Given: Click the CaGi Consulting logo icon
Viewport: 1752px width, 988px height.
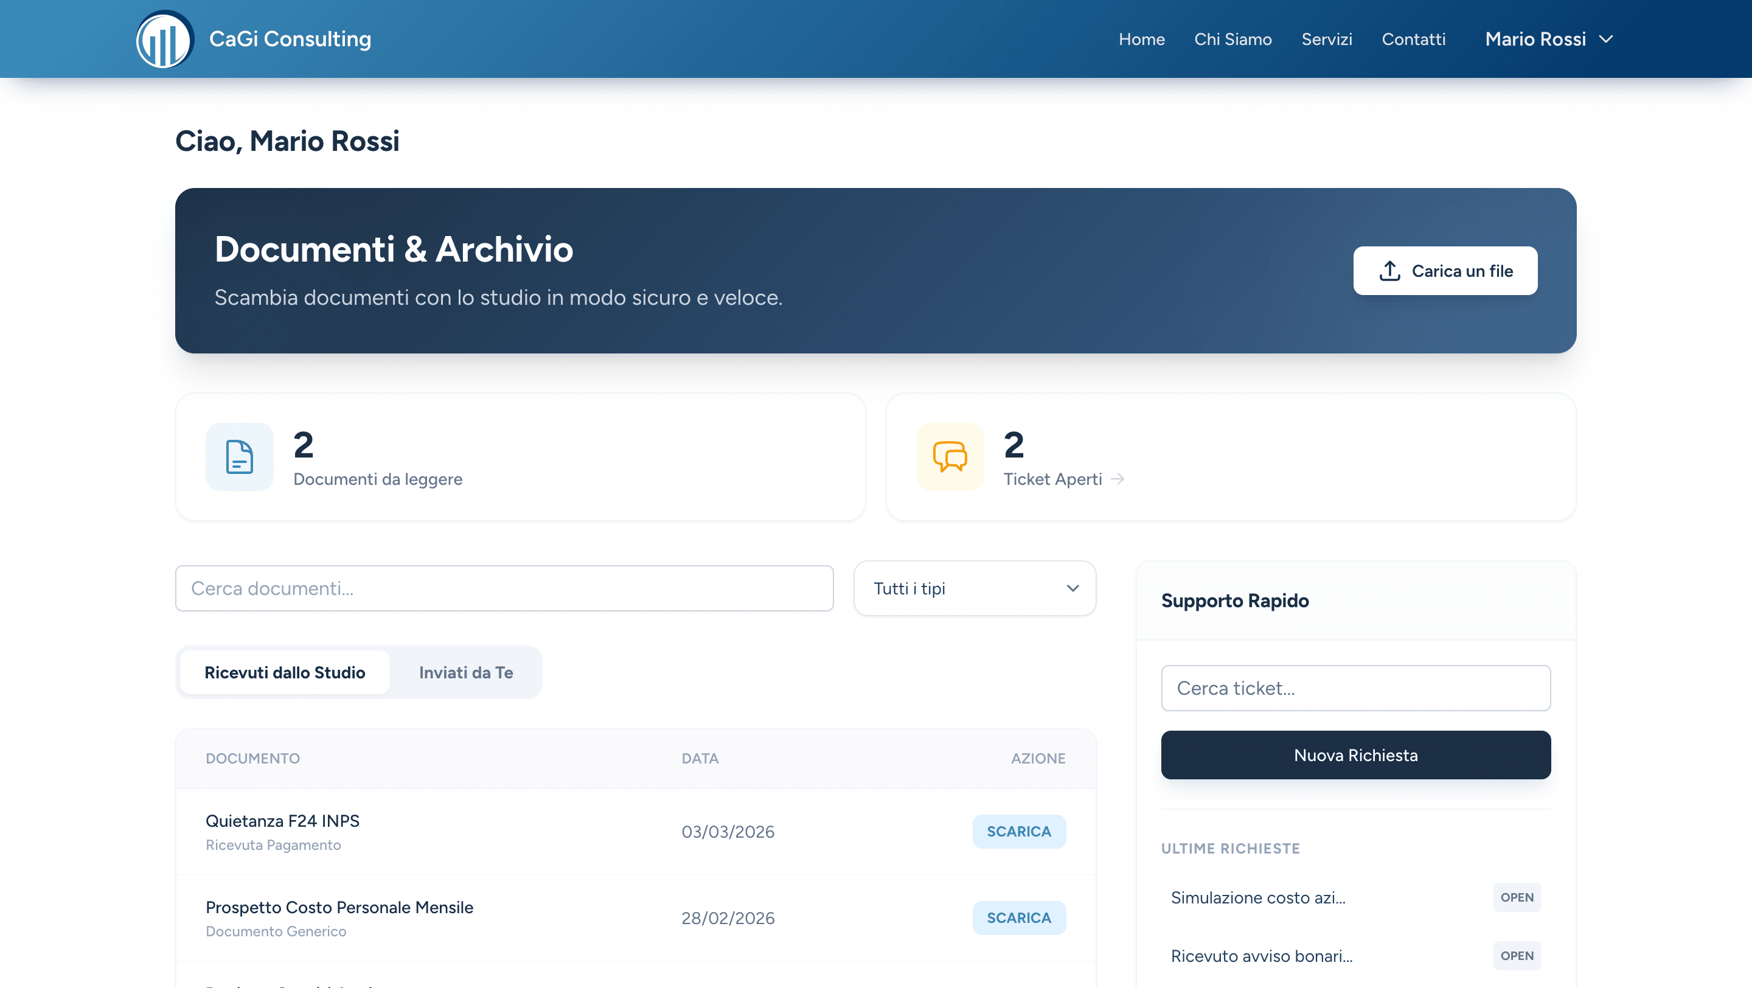Looking at the screenshot, I should point(165,39).
